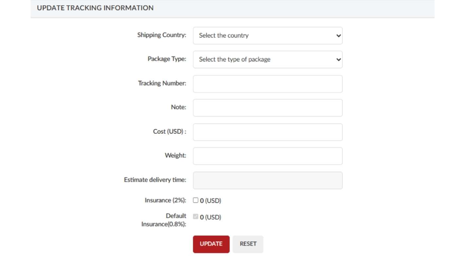This screenshot has width=465, height=257.
Task: Select the Cost (USD) input field
Action: tap(267, 132)
